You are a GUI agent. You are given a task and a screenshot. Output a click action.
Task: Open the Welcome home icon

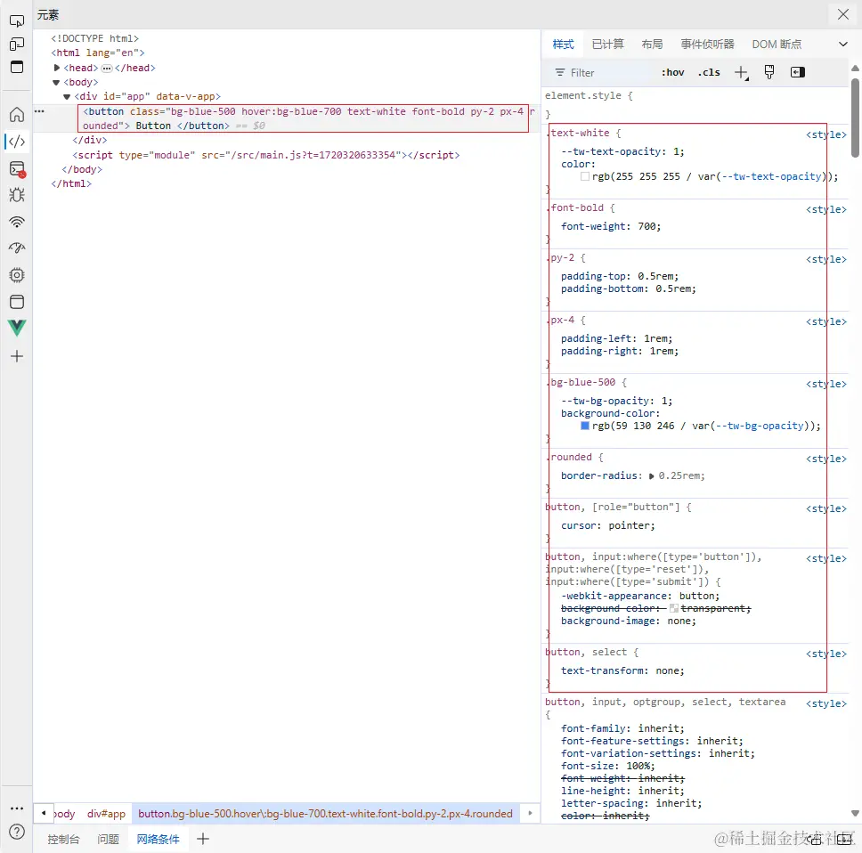click(x=17, y=114)
